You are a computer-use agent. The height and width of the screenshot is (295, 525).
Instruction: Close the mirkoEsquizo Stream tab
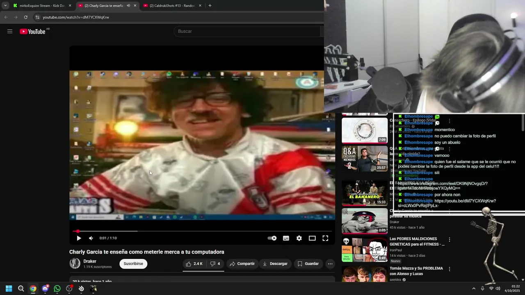coord(70,6)
